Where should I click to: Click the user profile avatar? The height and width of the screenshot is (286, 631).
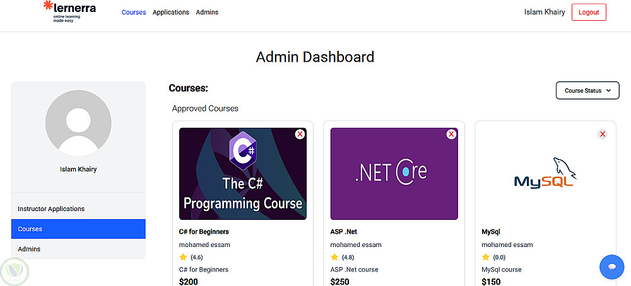click(x=78, y=123)
